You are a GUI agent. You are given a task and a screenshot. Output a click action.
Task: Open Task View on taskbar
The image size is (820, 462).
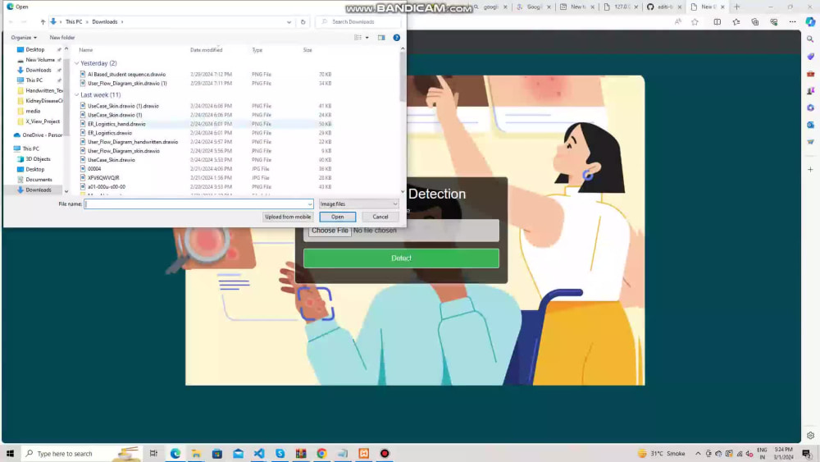[x=153, y=454]
